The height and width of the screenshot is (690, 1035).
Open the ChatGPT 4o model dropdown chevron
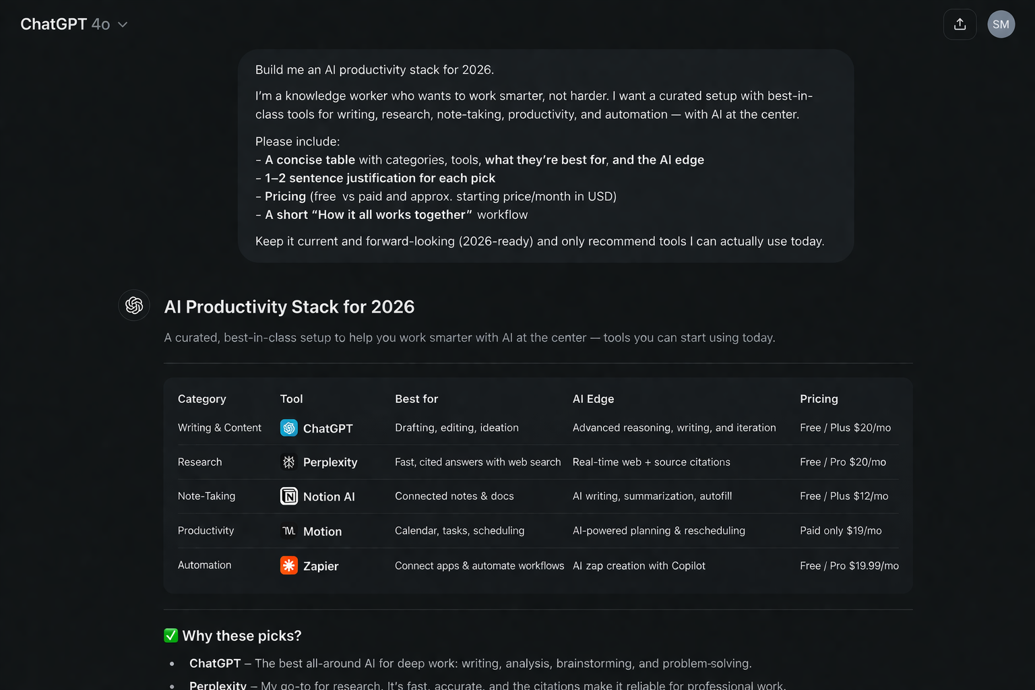pyautogui.click(x=123, y=25)
